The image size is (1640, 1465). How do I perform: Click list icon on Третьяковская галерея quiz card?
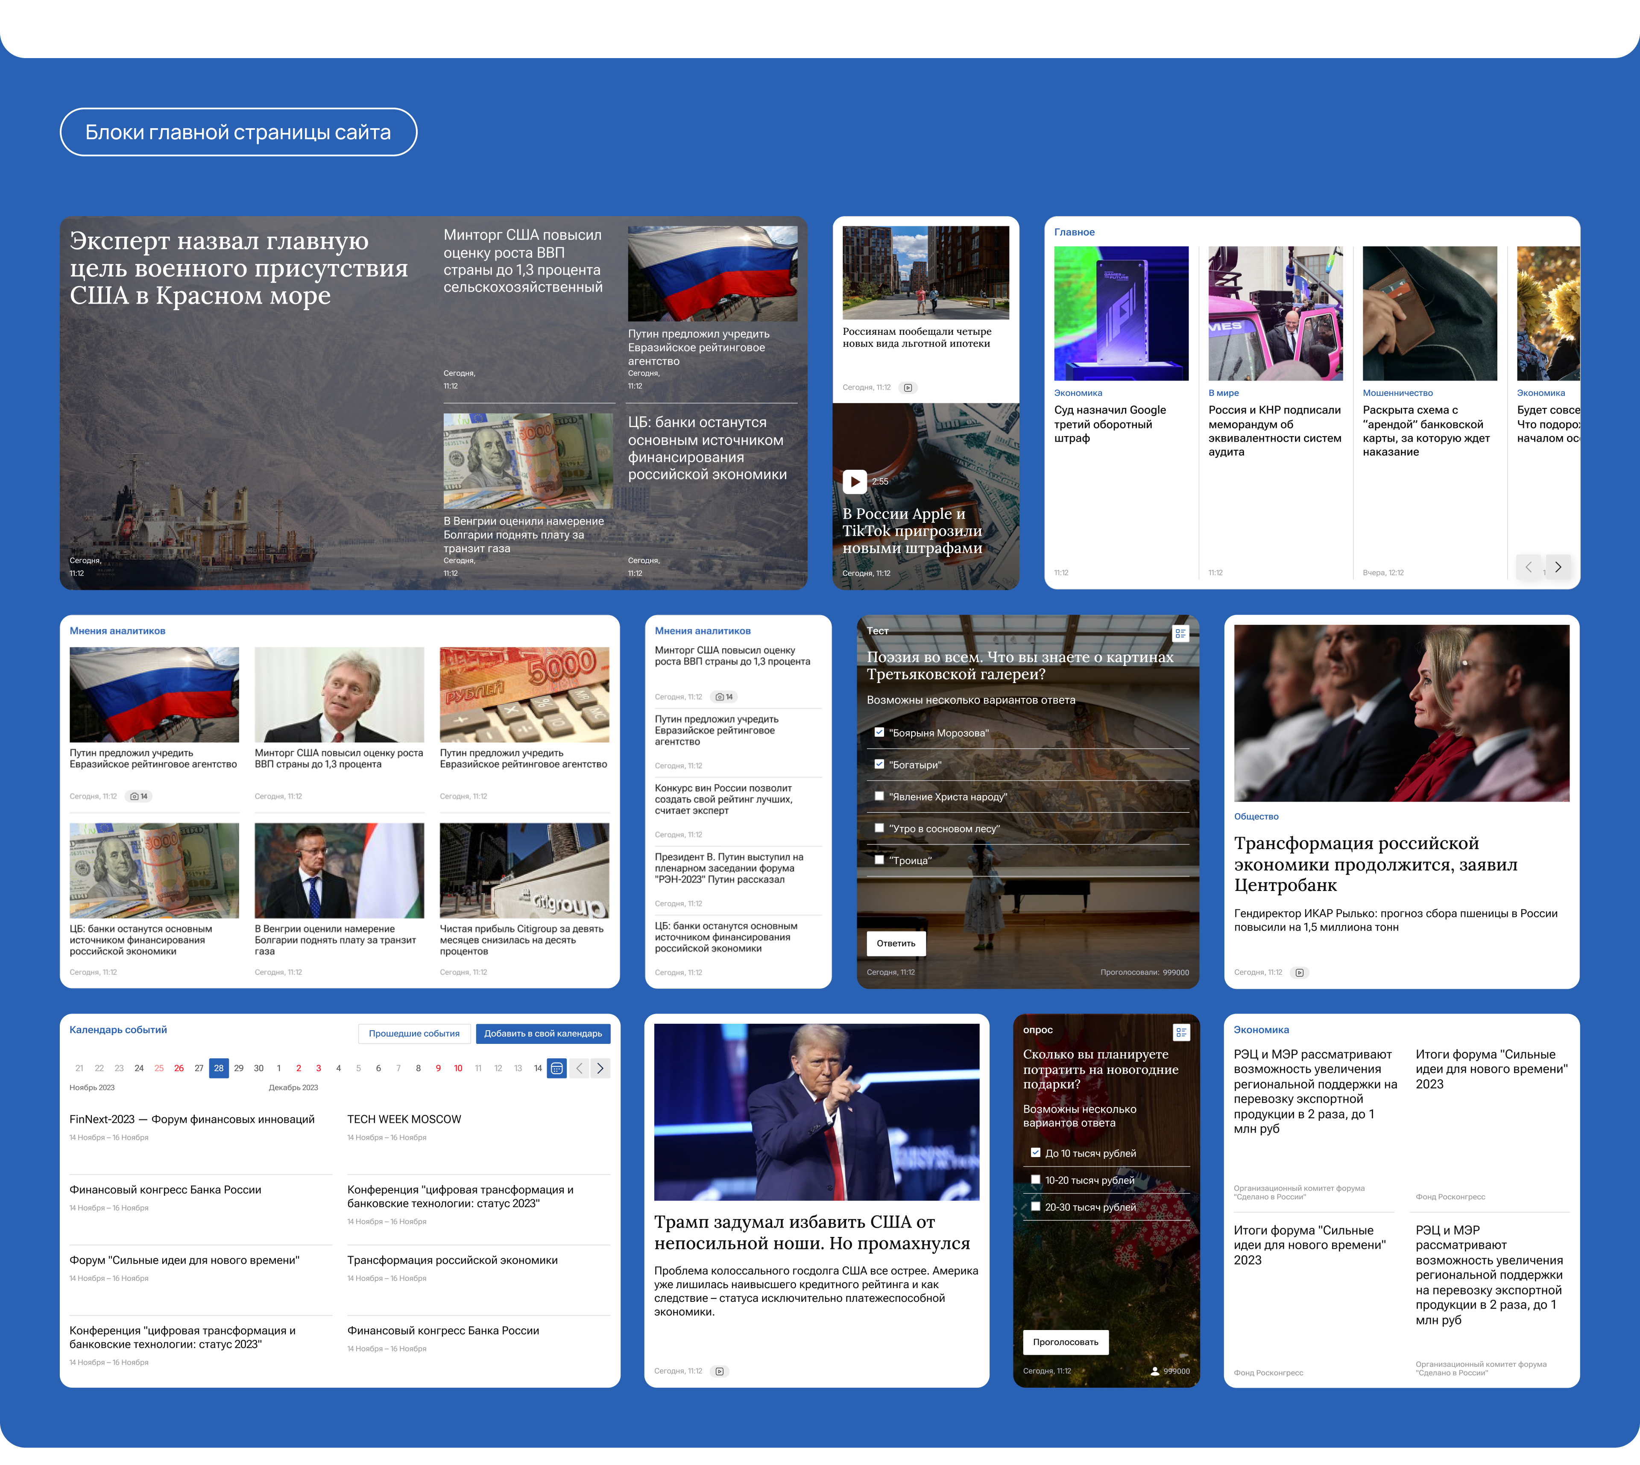(1180, 633)
